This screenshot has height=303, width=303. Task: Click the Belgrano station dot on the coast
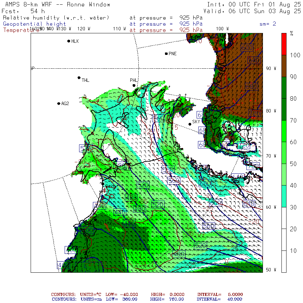coord(103,184)
